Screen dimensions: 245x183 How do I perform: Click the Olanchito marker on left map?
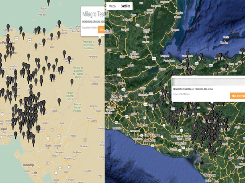point(44,41)
